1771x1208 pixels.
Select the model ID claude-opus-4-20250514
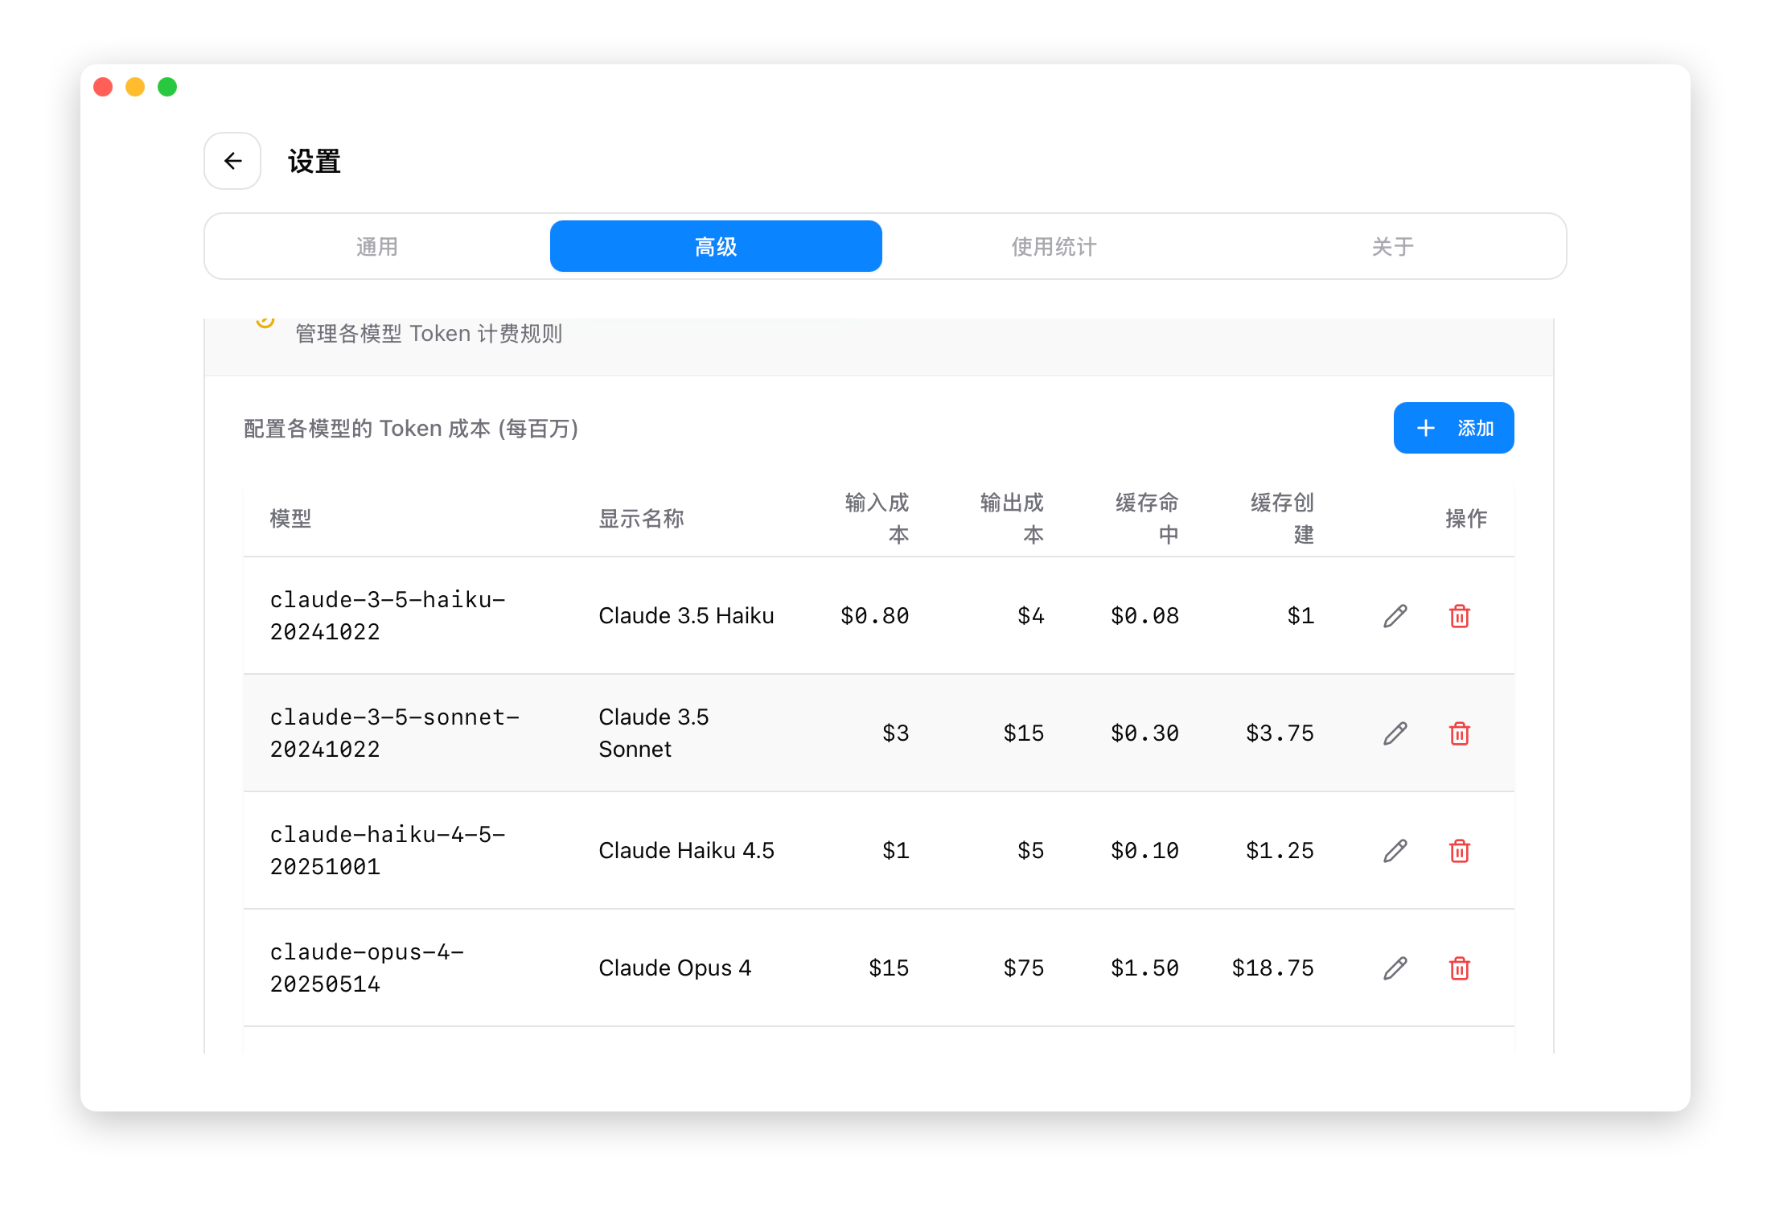(367, 968)
